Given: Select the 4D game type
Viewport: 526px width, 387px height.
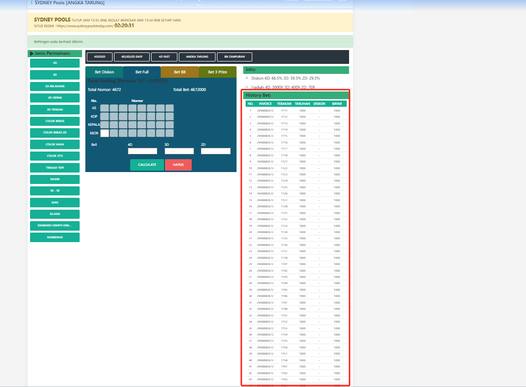Looking at the screenshot, I should (55, 63).
